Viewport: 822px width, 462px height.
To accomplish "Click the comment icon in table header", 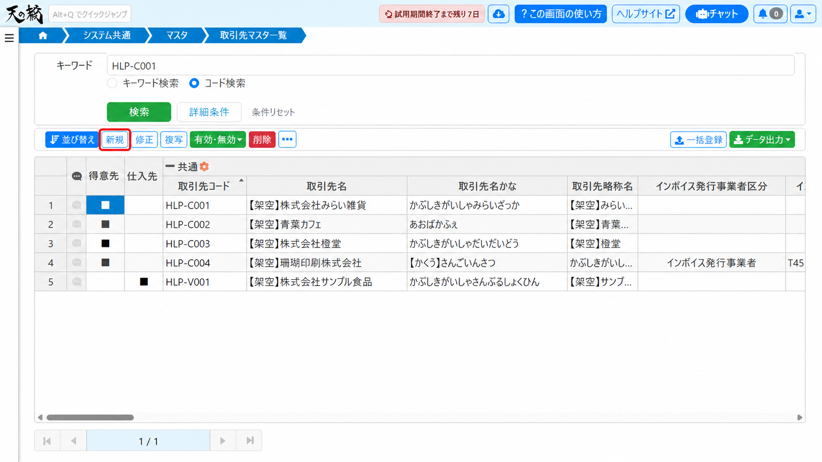I will (77, 176).
